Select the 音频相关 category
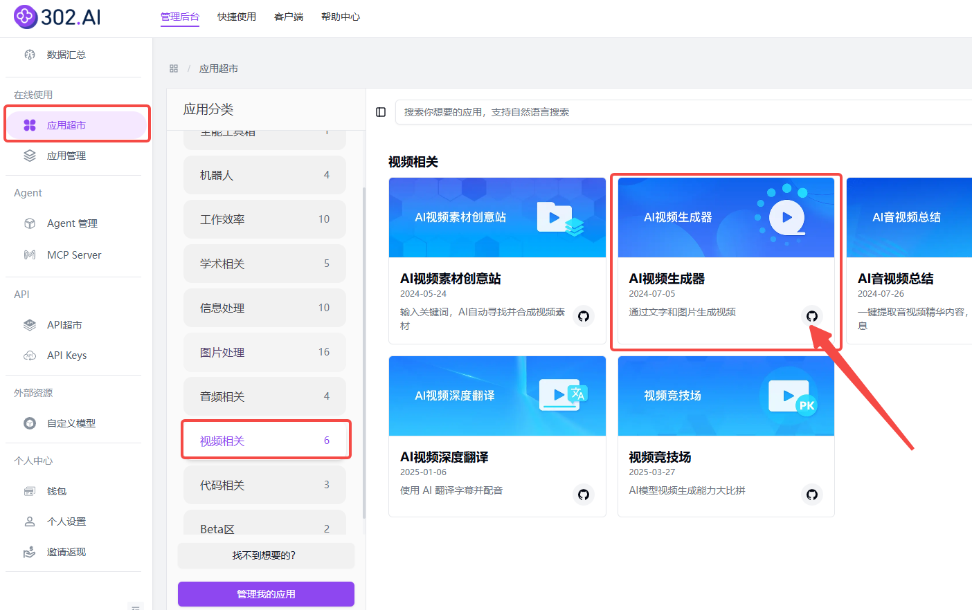 coord(264,396)
